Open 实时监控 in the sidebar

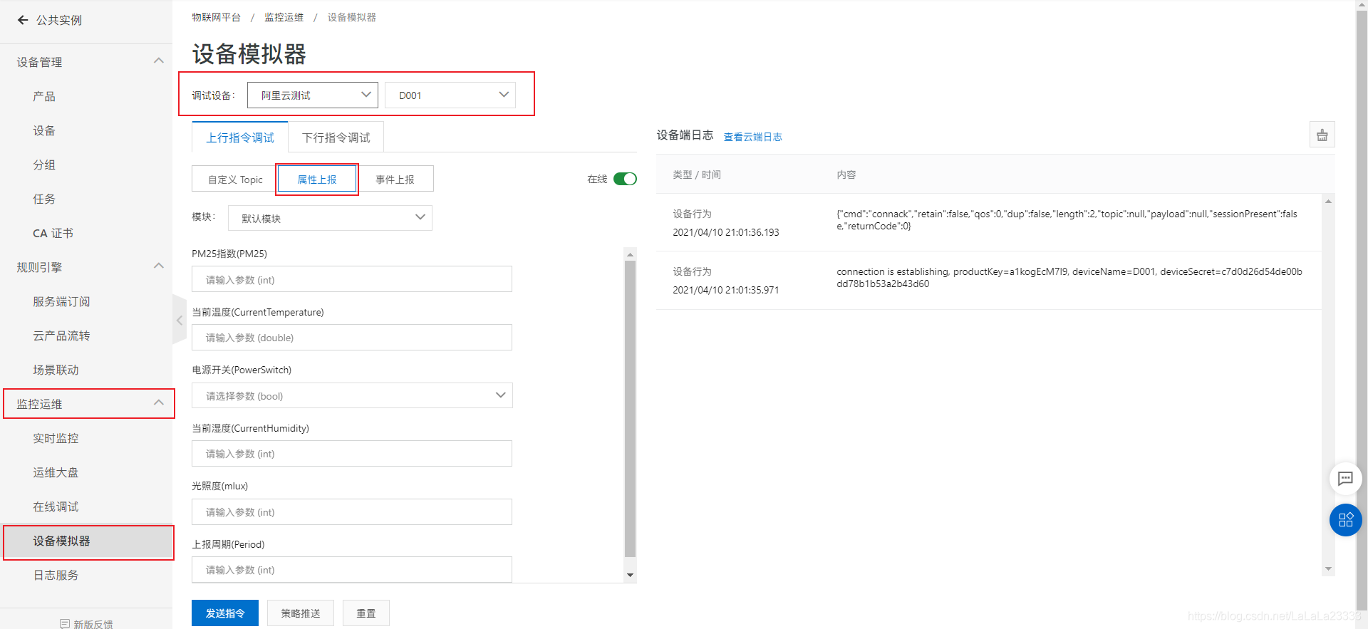coord(56,438)
